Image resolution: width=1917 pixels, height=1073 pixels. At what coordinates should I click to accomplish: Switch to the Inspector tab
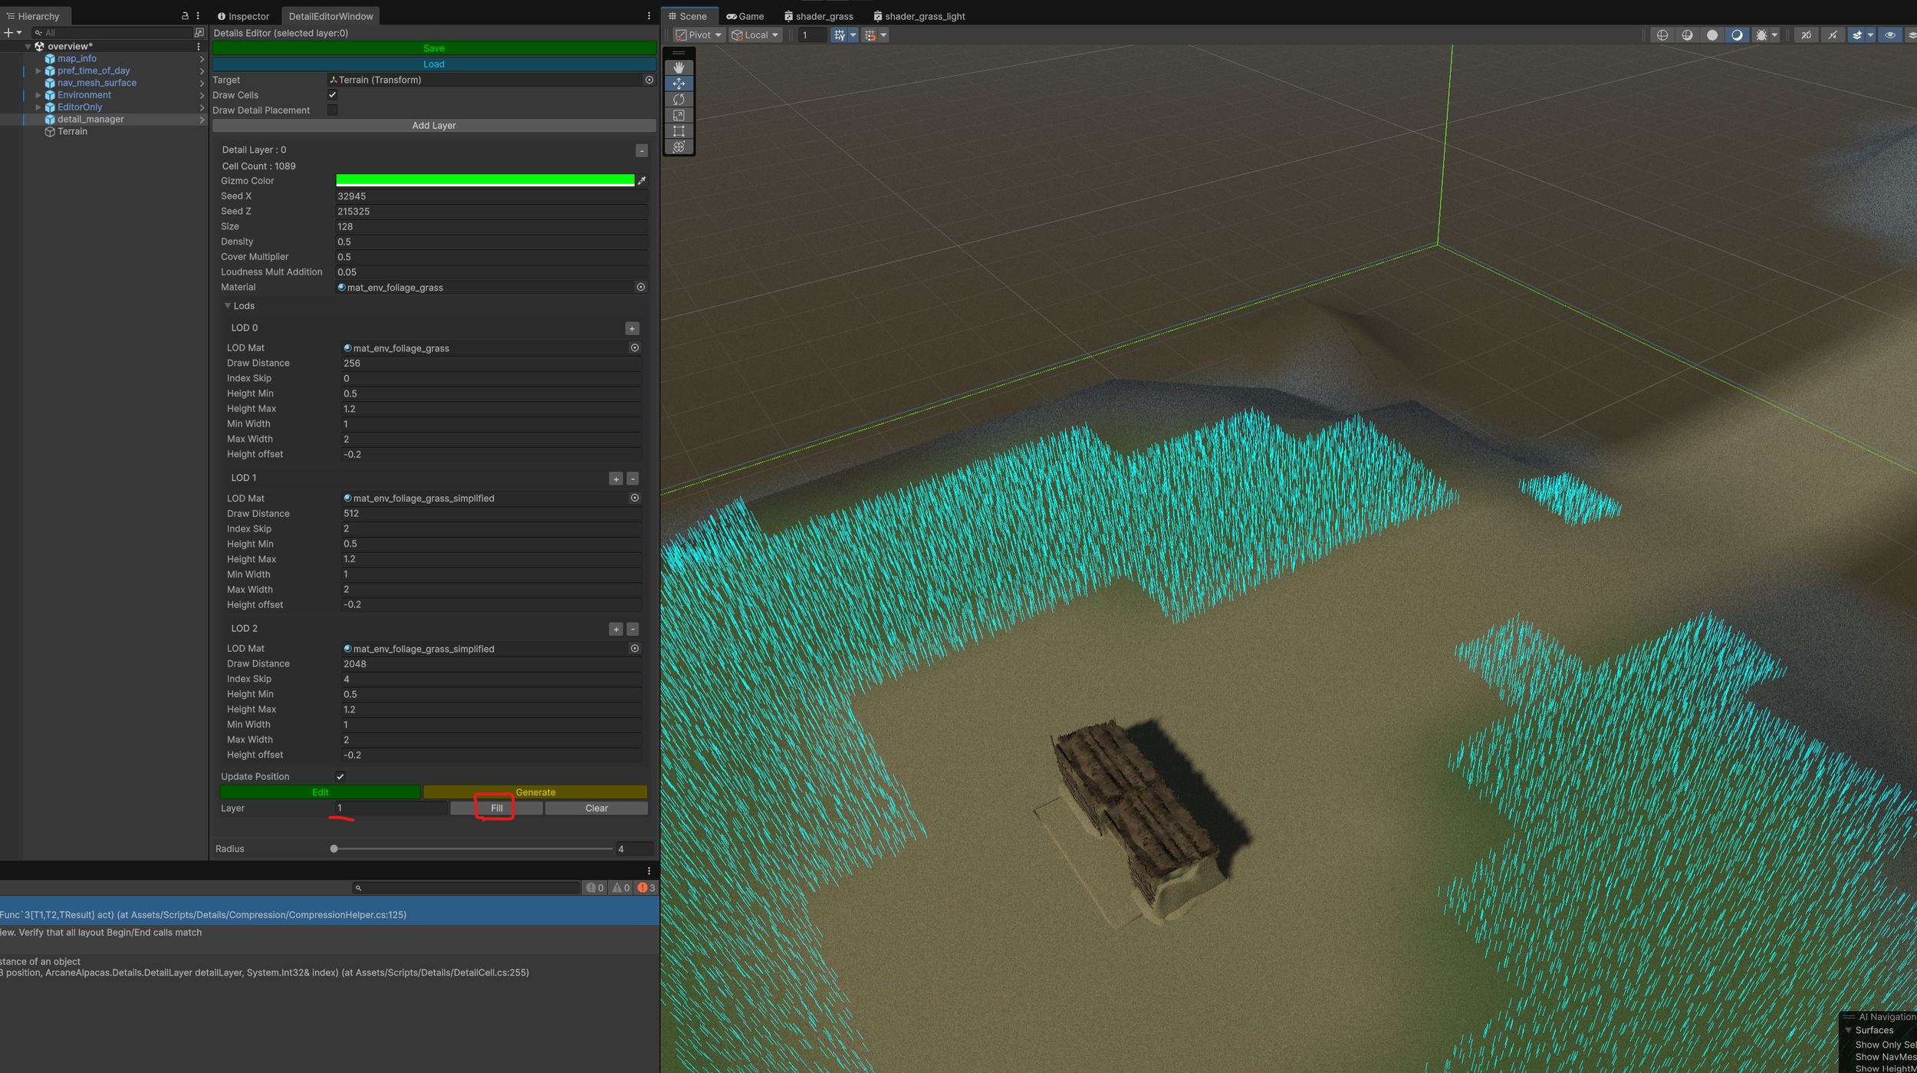tap(243, 16)
